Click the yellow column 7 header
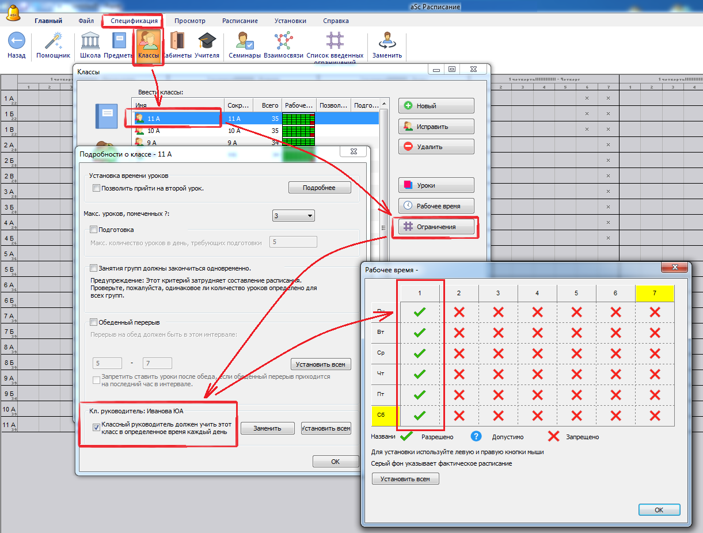 655,293
